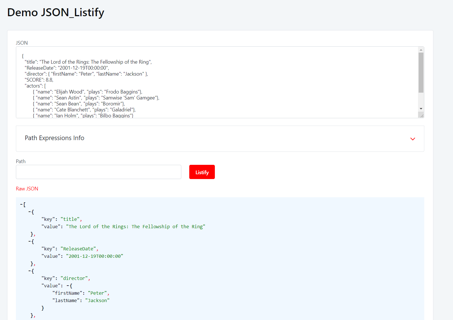
Task: Collapse the object containing the title key
Action: tap(30, 212)
